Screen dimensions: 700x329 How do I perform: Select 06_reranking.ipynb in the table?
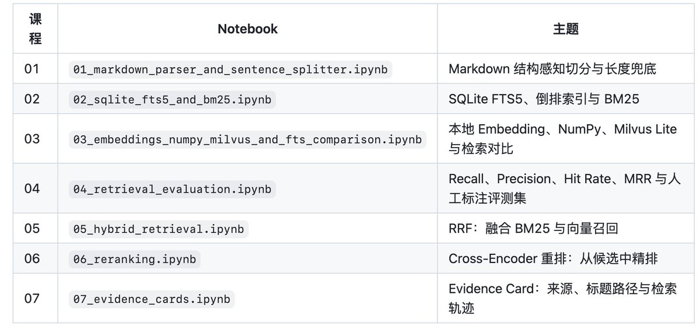point(135,259)
